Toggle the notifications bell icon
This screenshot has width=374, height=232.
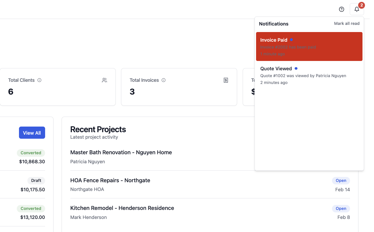coord(357,9)
